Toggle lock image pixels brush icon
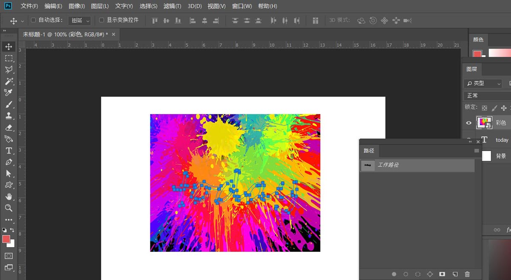The image size is (511, 280). [x=494, y=108]
